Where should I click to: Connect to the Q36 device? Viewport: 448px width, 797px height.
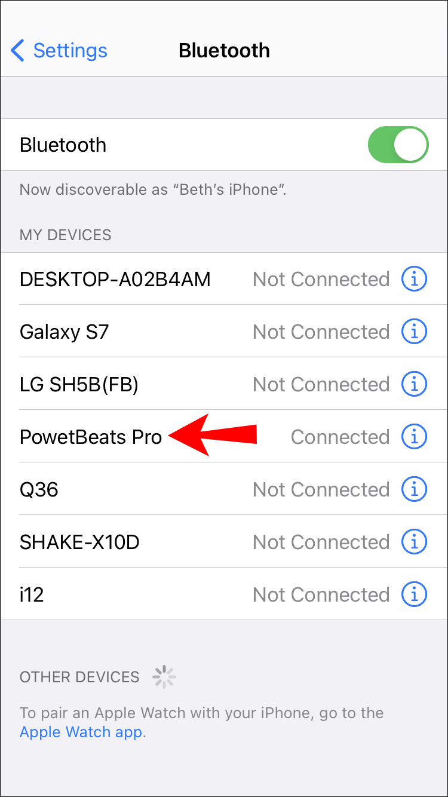click(224, 489)
